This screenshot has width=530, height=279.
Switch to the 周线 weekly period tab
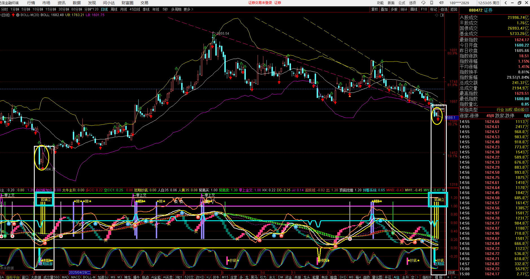114,9
